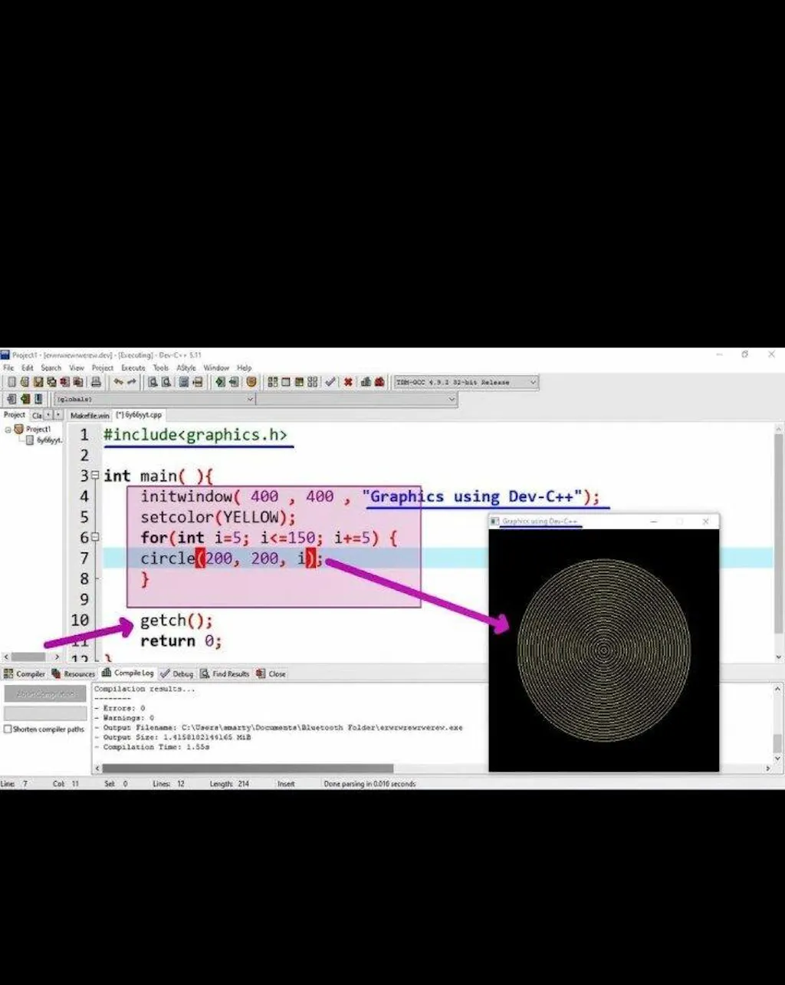Switch to the Makefile.win tab

(x=89, y=415)
